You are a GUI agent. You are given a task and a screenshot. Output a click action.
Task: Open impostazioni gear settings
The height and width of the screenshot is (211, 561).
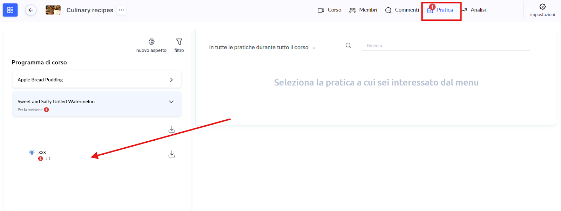(542, 7)
